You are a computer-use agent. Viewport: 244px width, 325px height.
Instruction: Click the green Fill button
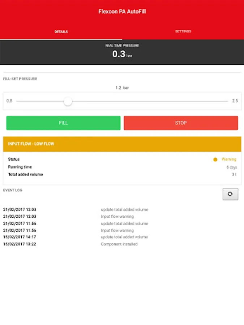(63, 123)
